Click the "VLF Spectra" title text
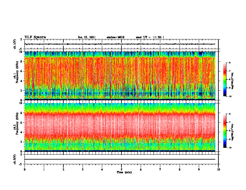This screenshot has width=246, height=190. (35, 37)
